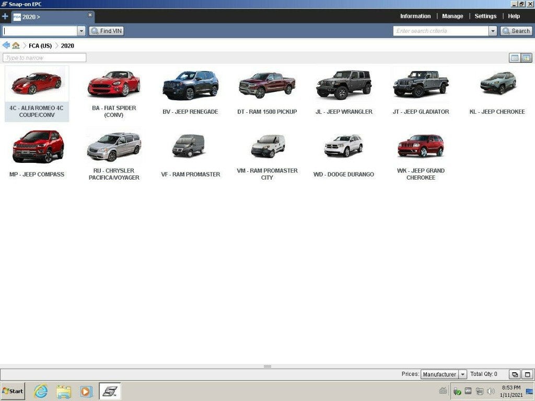Go to home via house icon
535x401 pixels.
[16, 45]
